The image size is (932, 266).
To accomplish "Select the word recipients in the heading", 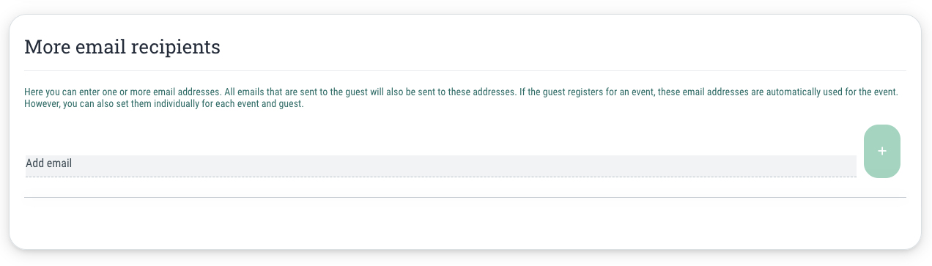I will 176,48.
